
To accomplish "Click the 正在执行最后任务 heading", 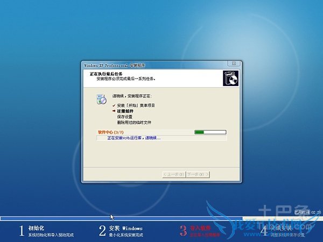I will (x=106, y=74).
